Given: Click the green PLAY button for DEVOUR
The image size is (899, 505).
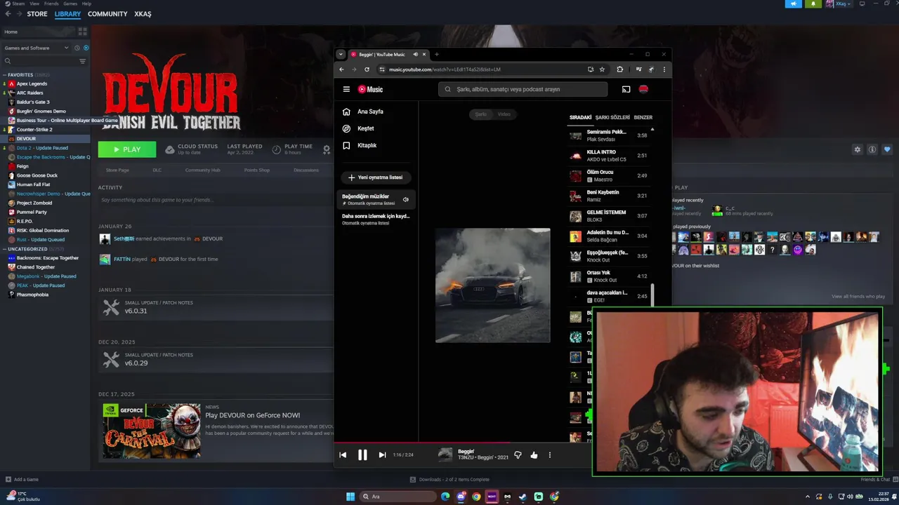Looking at the screenshot, I should (127, 149).
